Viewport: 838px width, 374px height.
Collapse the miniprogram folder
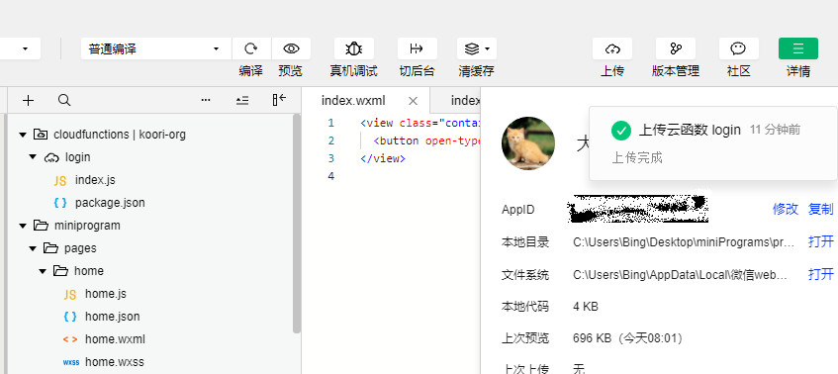tap(23, 226)
